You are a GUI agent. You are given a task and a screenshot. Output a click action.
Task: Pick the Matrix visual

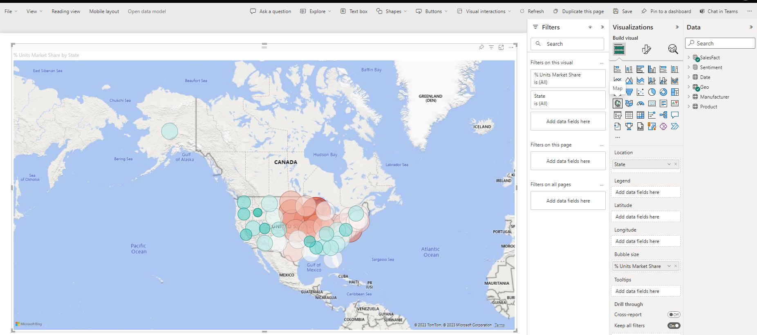tap(641, 115)
